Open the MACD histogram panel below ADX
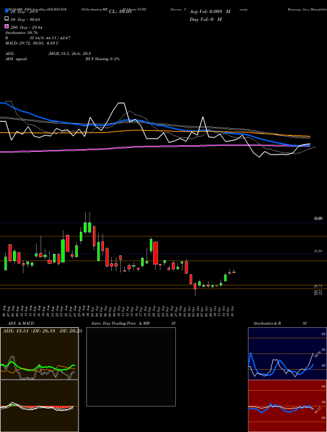Image resolution: width=327 pixels, height=432 pixels. (39, 406)
